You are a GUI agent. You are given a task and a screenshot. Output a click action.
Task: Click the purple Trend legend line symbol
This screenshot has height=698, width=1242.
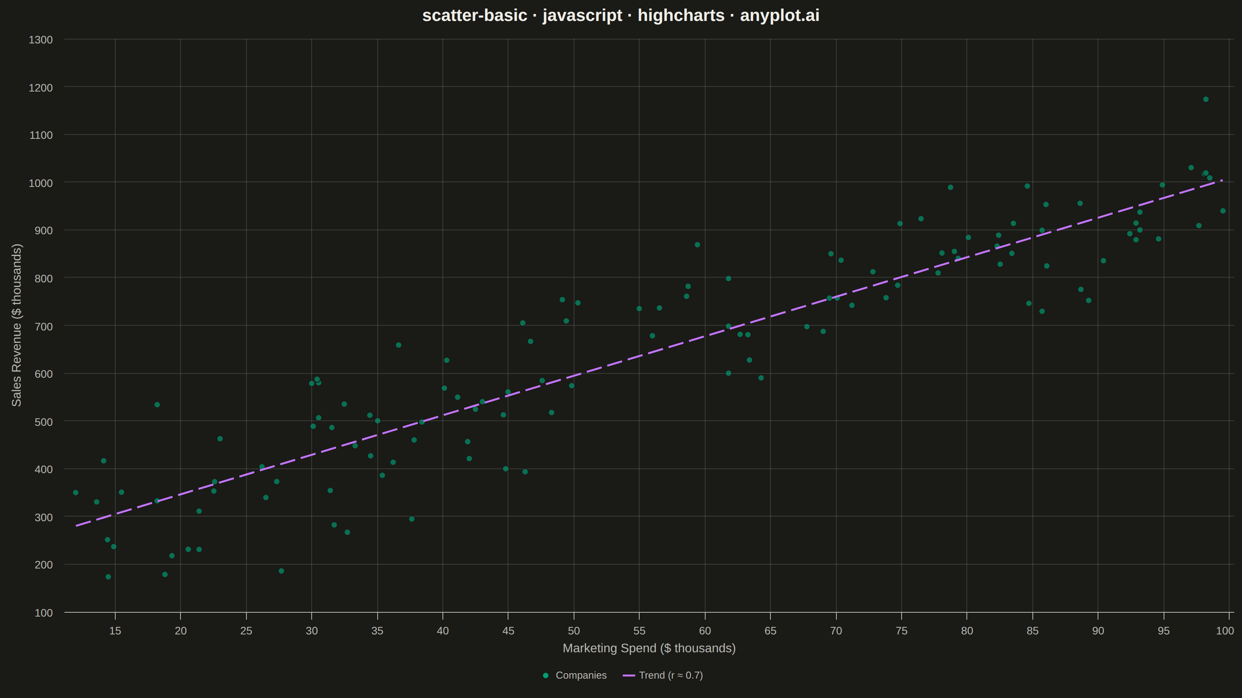(x=629, y=676)
